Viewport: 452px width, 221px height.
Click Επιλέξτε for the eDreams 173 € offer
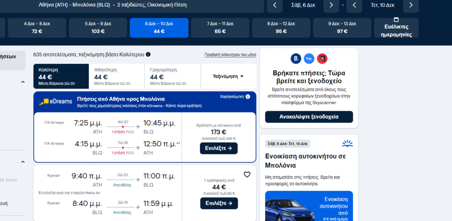218,148
